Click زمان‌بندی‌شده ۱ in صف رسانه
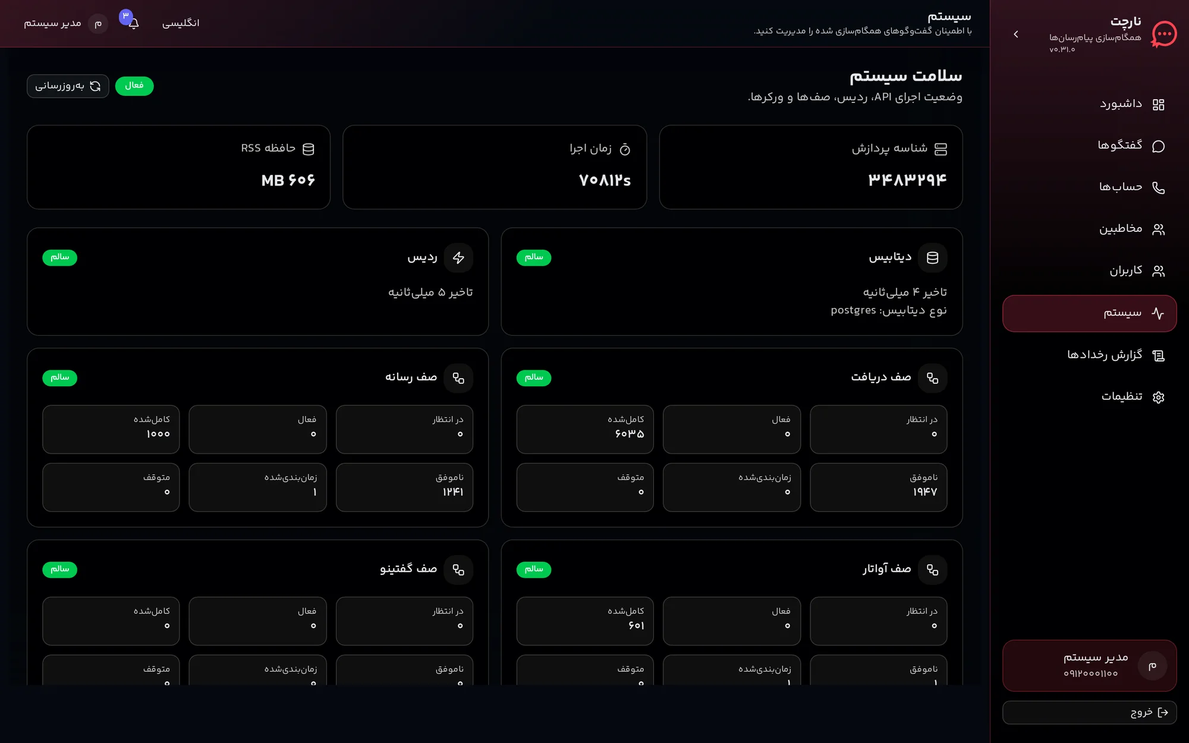The height and width of the screenshot is (743, 1189). coord(257,487)
